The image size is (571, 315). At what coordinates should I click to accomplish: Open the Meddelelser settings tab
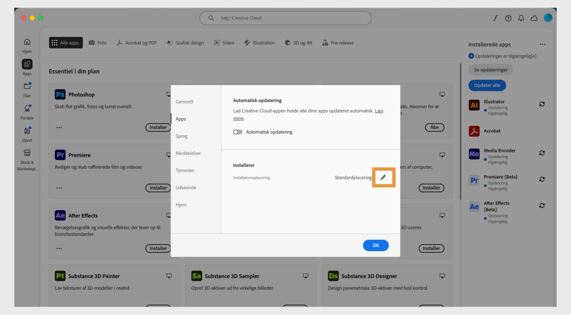(x=188, y=153)
